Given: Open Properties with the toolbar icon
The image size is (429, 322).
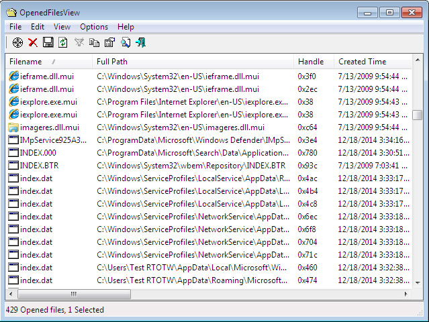Looking at the screenshot, I should (x=109, y=43).
